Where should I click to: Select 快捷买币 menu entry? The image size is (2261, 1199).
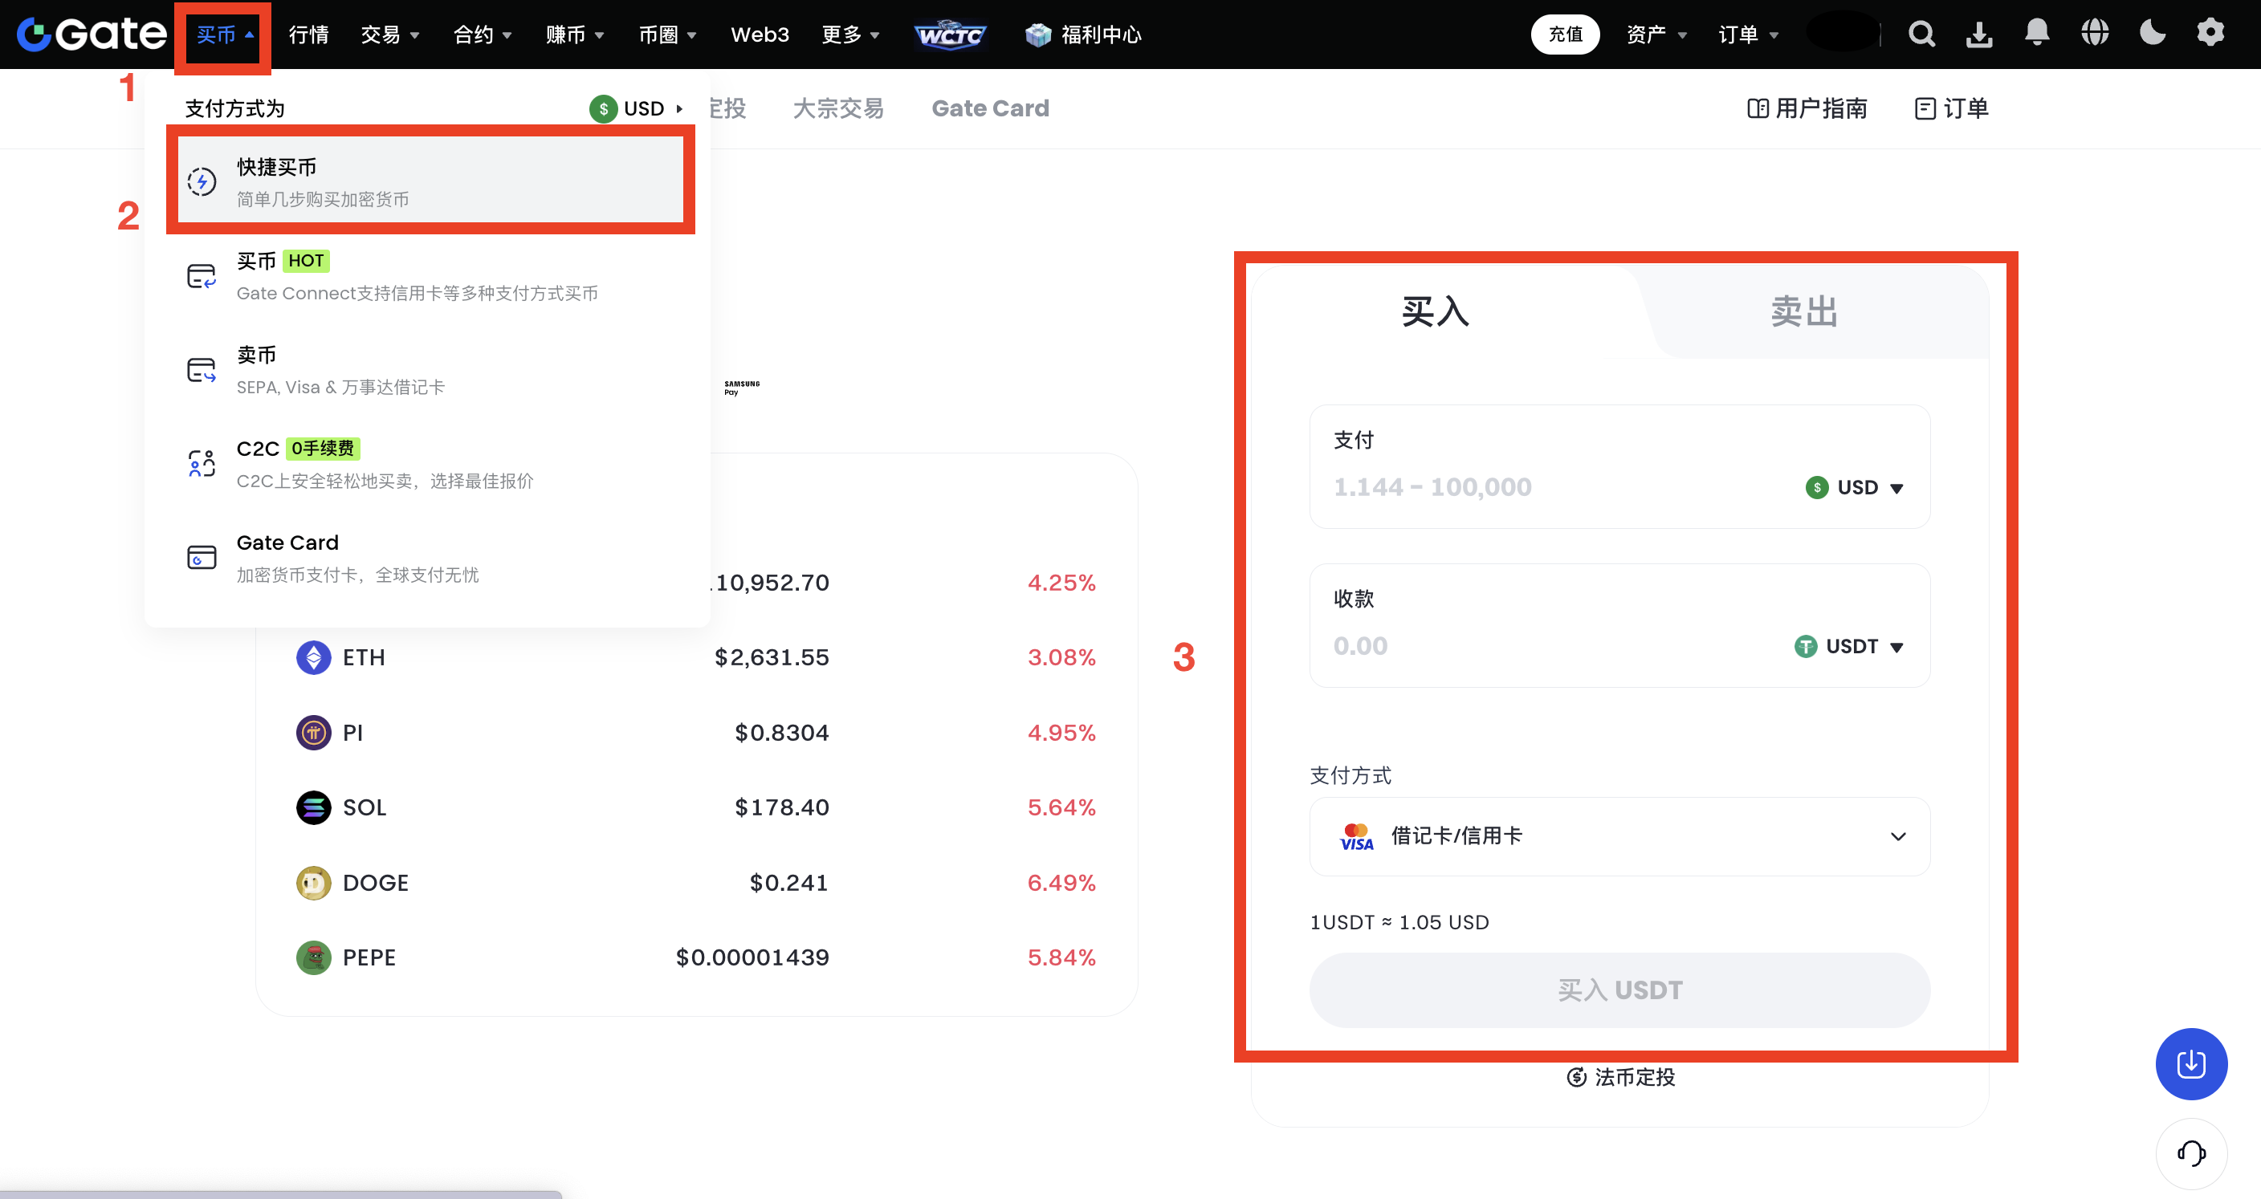[430, 181]
